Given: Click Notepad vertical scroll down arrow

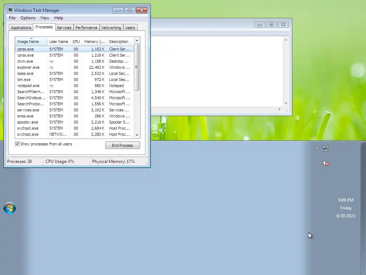Looking at the screenshot, I should pos(286,103).
